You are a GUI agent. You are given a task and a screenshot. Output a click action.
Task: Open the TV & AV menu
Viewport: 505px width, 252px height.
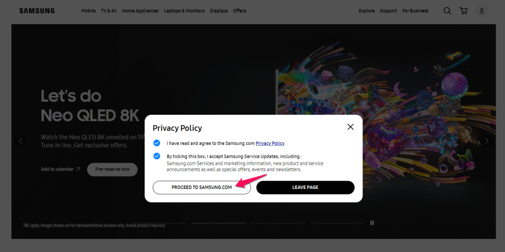click(109, 11)
